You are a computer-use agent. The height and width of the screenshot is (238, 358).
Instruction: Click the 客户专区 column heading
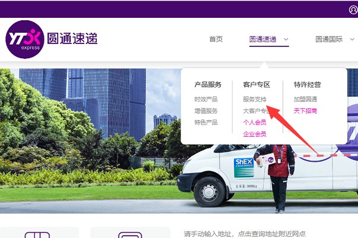pos(256,84)
